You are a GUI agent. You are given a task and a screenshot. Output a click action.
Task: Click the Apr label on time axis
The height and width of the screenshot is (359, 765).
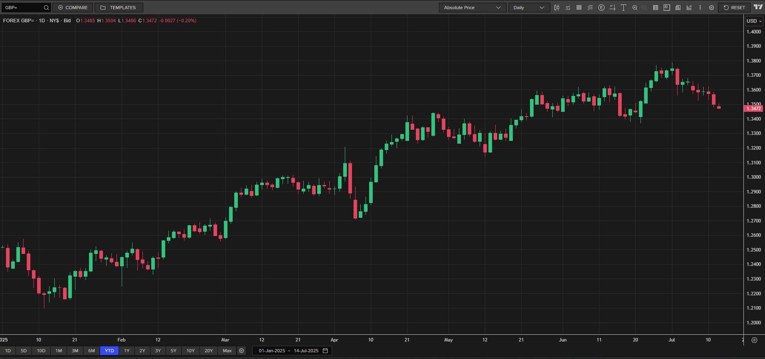[x=334, y=340]
